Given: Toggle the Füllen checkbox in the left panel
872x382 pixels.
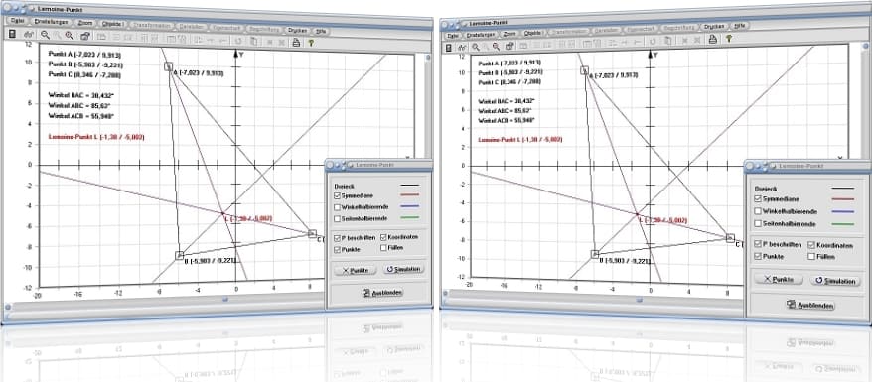Looking at the screenshot, I should coord(384,248).
